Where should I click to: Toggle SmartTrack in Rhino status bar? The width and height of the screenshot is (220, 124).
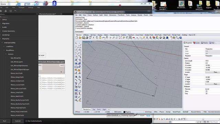176,112
